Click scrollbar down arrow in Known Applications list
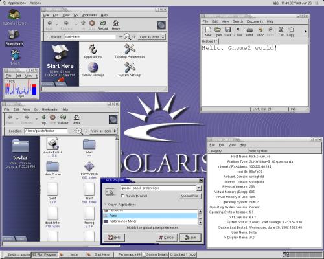Image resolution: width=324 pixels, height=259 pixels. tap(200, 222)
